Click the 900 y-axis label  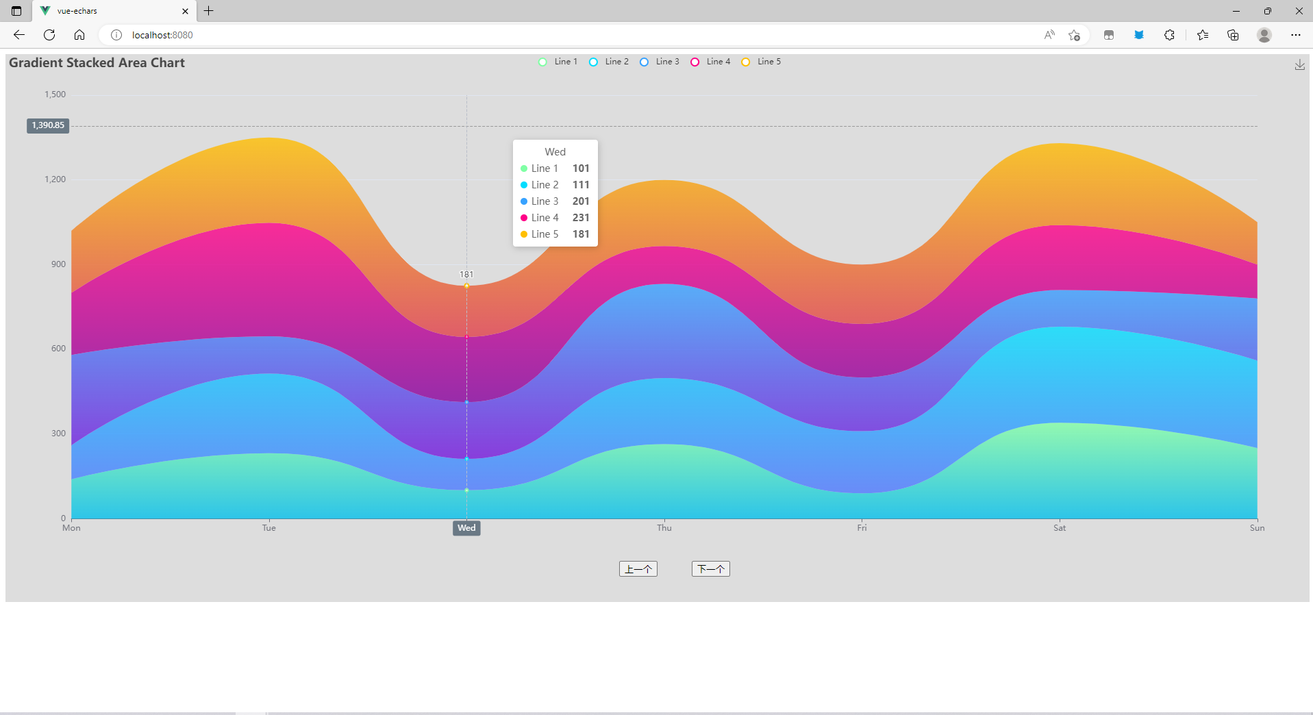point(58,264)
